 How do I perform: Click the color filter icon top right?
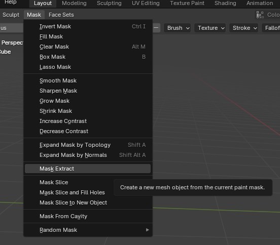click(x=260, y=15)
